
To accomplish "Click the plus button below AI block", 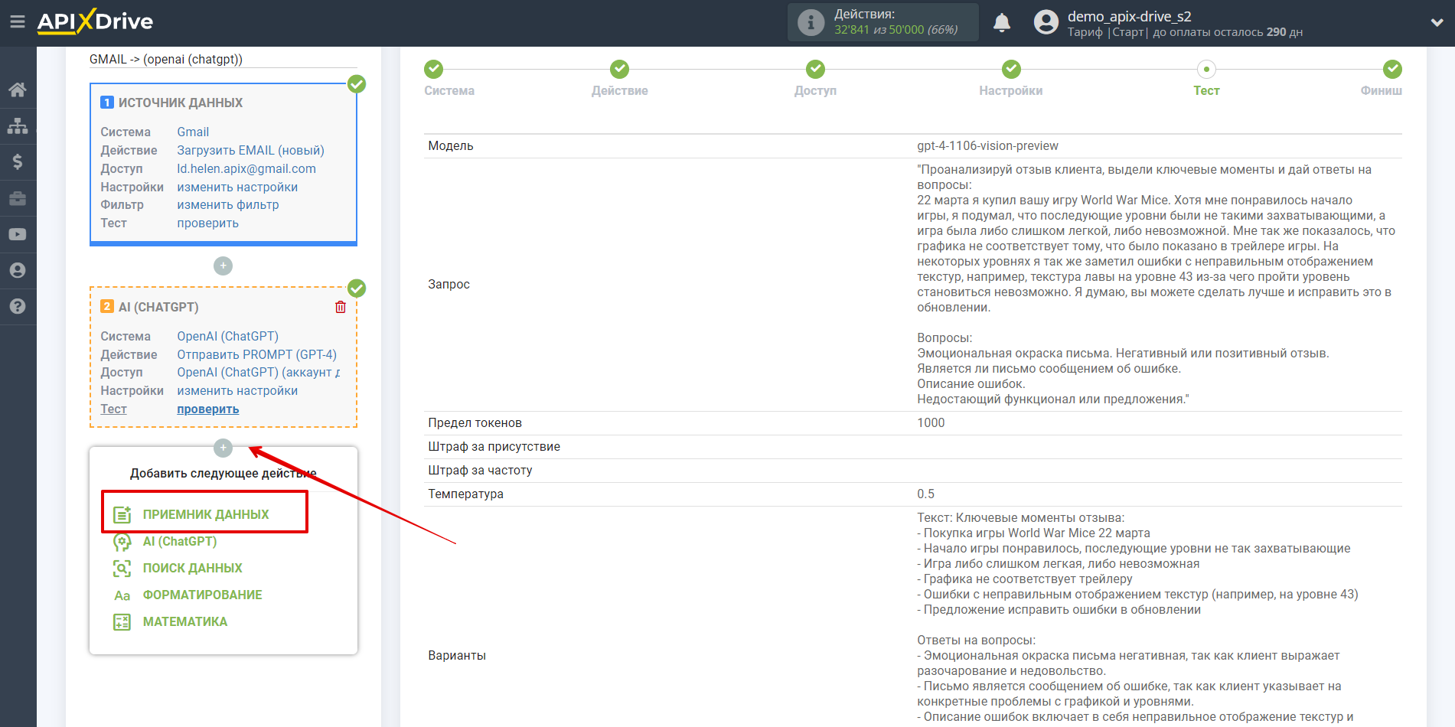I will click(x=223, y=448).
